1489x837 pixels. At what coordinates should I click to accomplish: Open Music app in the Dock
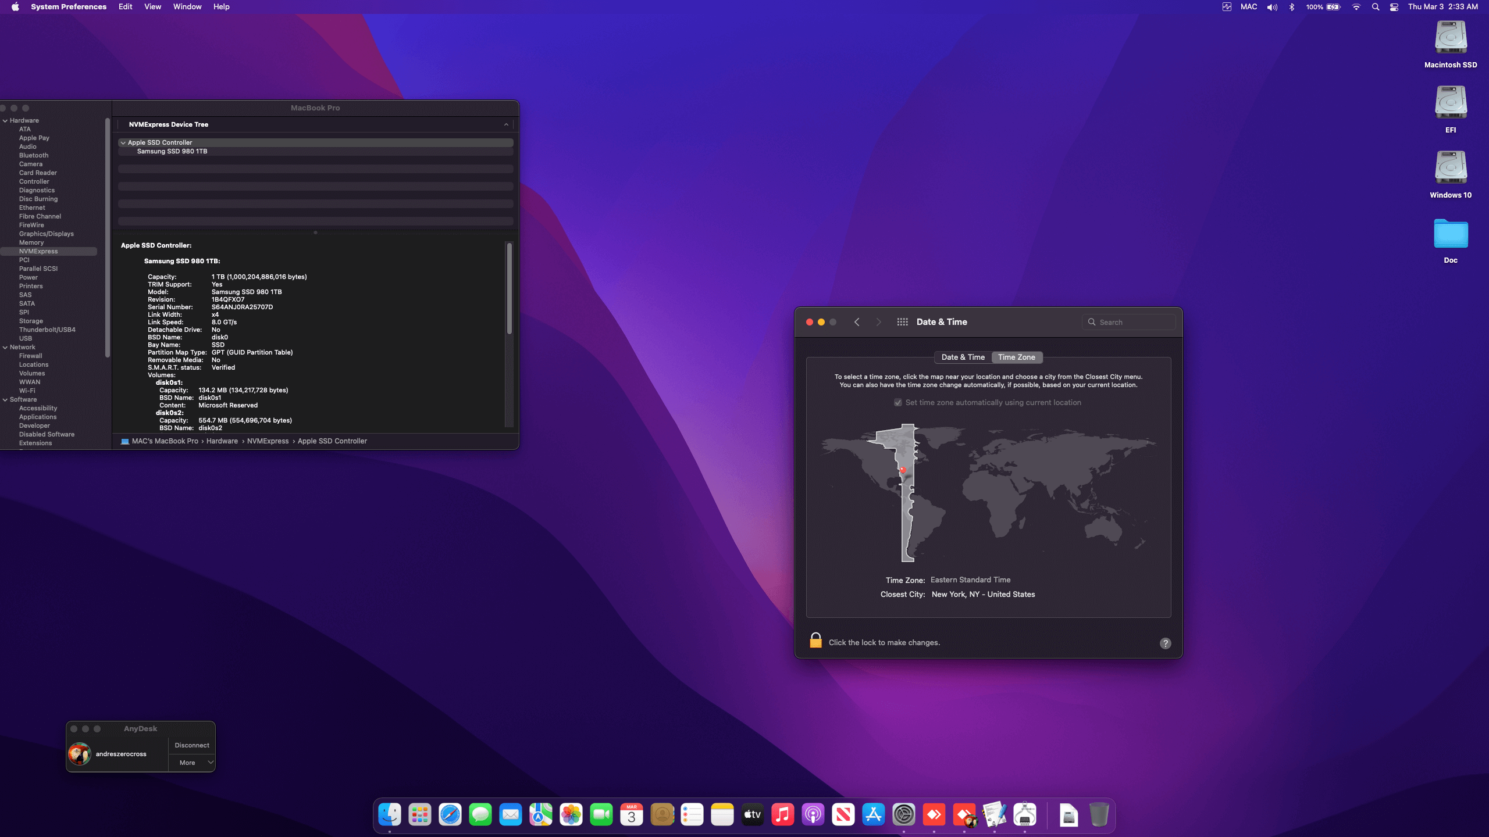point(782,814)
